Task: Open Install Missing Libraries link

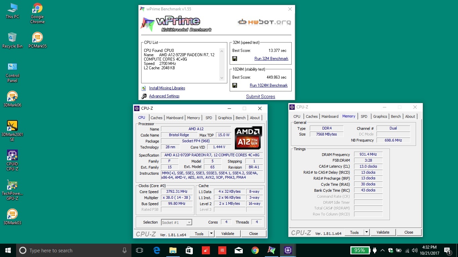Action: [167, 88]
